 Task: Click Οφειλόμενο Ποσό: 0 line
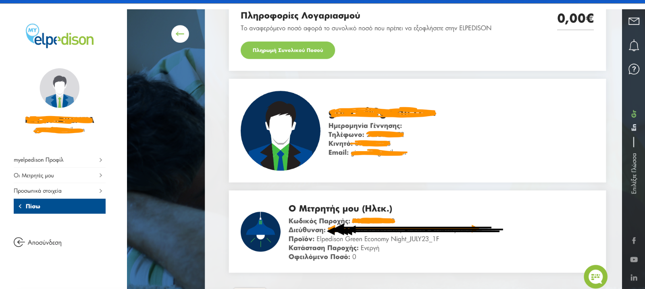322,257
